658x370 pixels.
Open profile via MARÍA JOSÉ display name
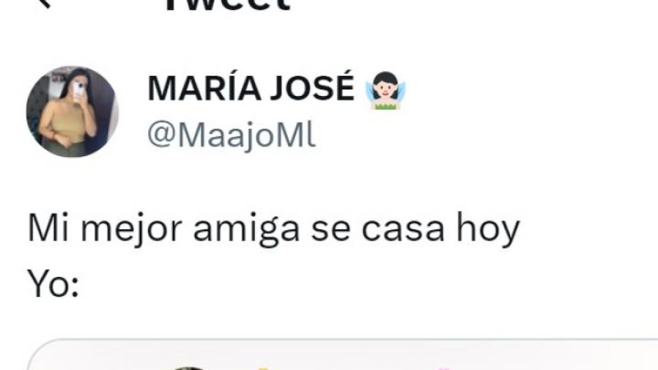[251, 89]
